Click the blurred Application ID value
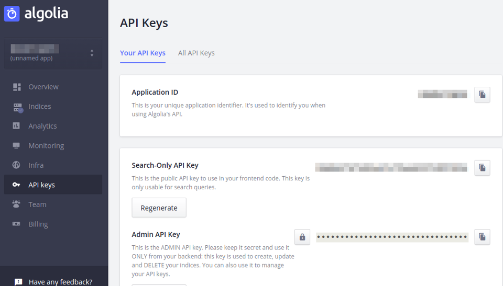Viewport: 503px width, 286px height. [442, 94]
